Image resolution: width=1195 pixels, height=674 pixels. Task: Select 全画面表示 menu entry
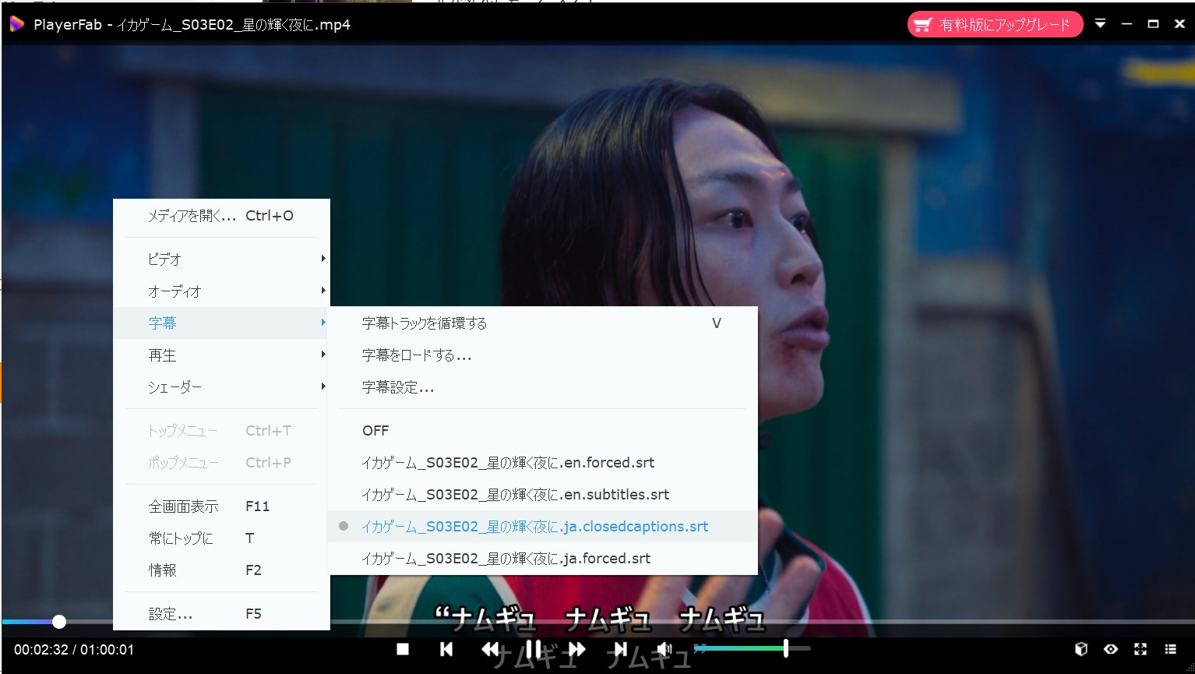click(x=221, y=506)
